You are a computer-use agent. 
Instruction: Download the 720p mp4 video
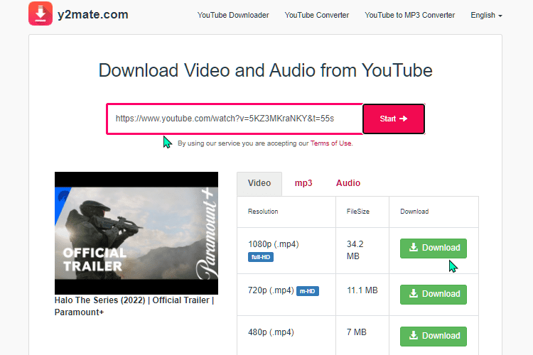pos(434,295)
